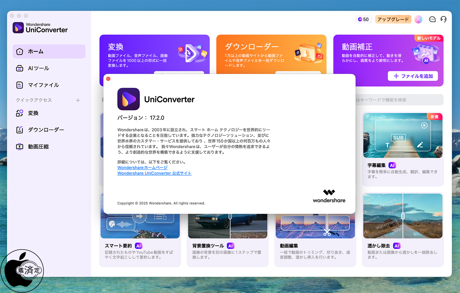Image resolution: width=460 pixels, height=293 pixels.
Task: Open the 字幕編集 feature thumbnail
Action: point(402,135)
